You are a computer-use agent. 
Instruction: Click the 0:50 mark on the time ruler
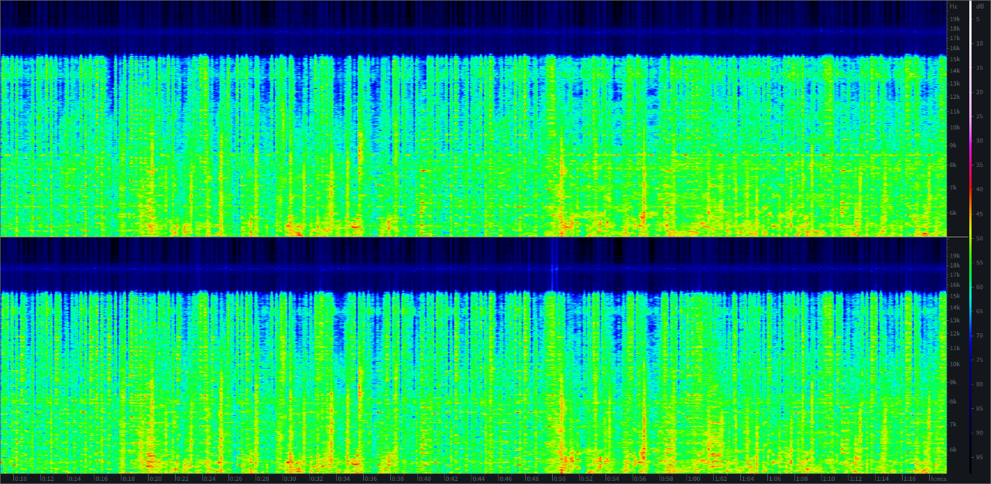tap(559, 479)
